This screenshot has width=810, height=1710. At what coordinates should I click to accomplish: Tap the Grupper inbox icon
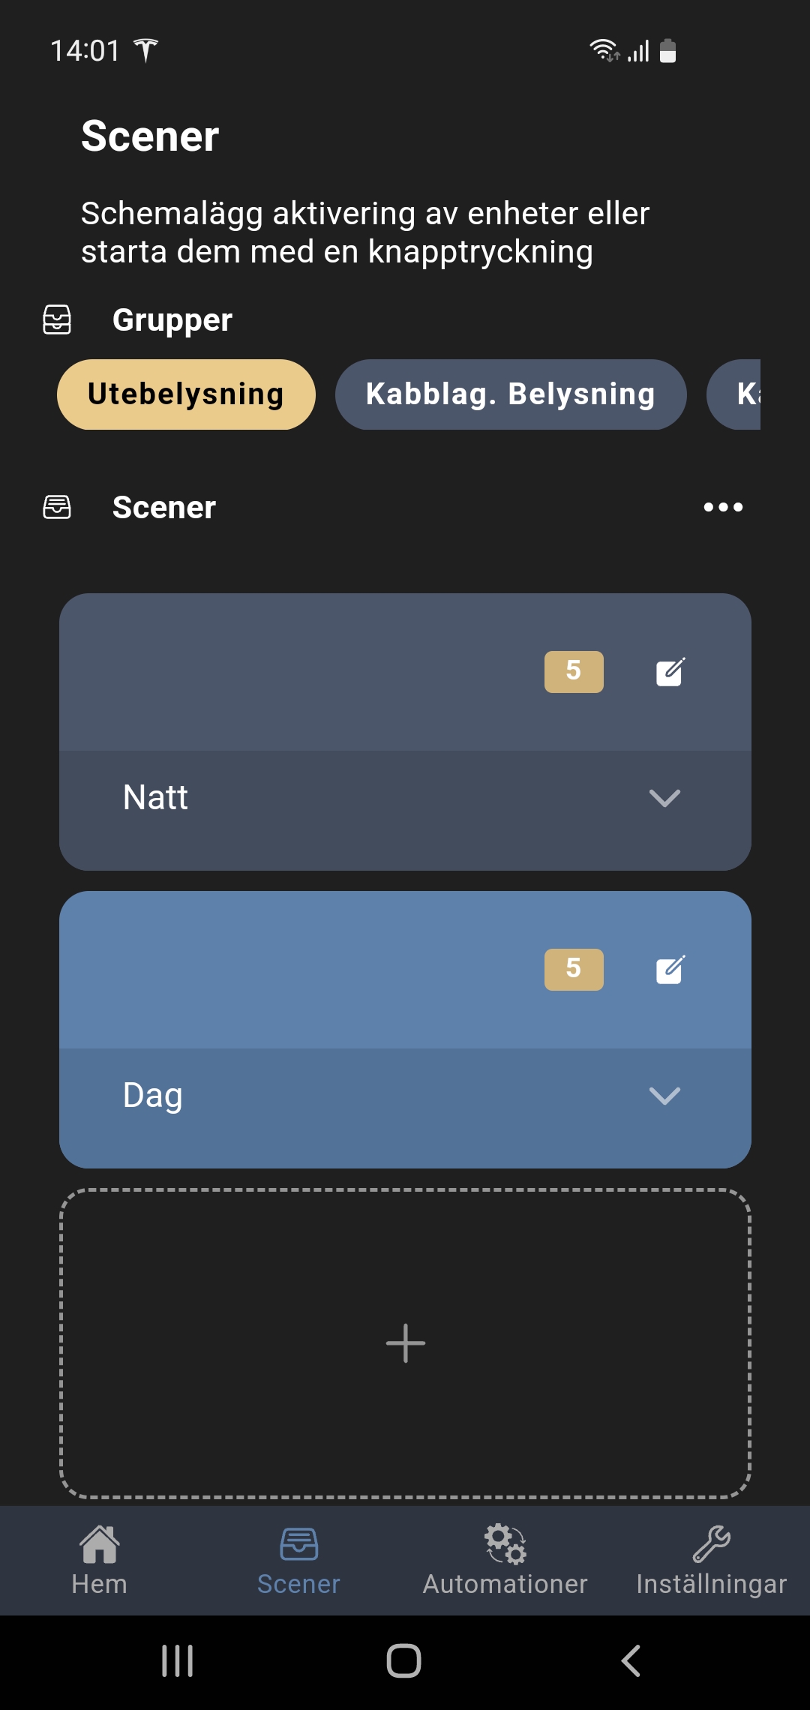57,319
